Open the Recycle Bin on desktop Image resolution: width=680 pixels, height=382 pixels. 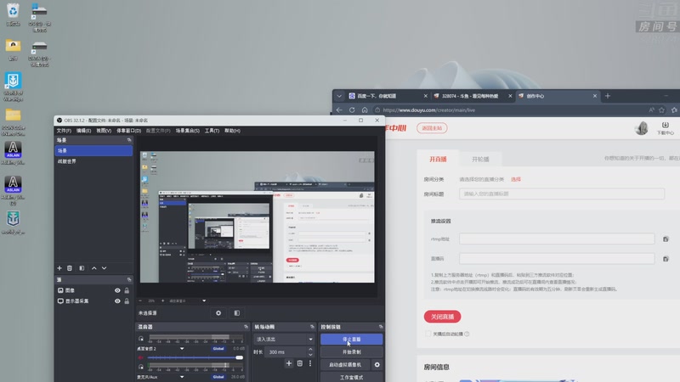pyautogui.click(x=13, y=14)
